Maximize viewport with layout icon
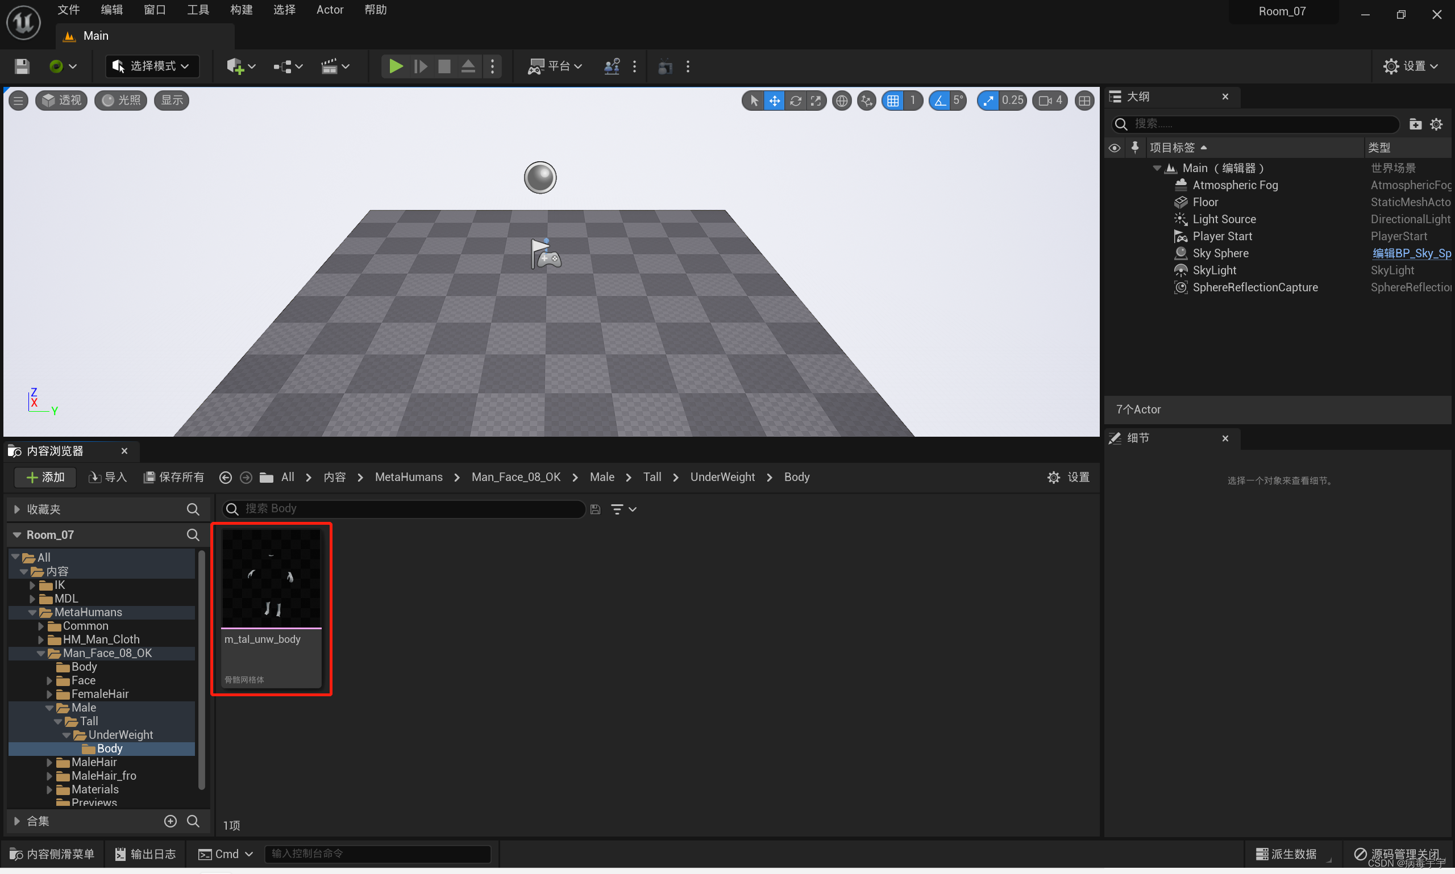 [1084, 101]
